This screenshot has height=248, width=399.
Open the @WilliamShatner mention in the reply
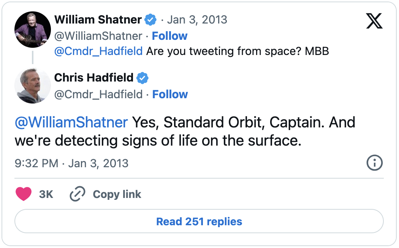[71, 122]
